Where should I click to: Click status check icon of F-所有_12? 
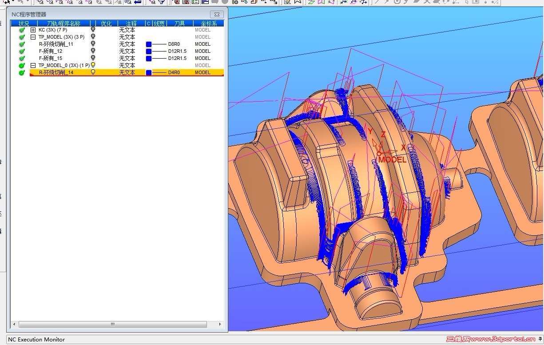22,52
